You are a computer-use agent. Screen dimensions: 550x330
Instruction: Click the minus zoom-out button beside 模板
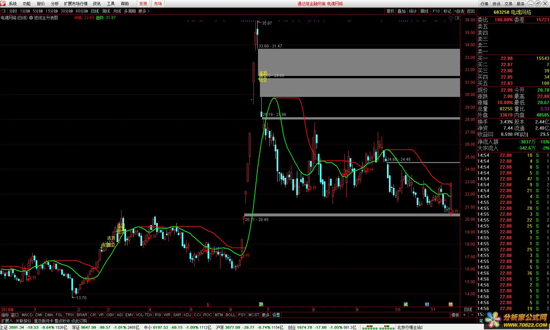472,315
